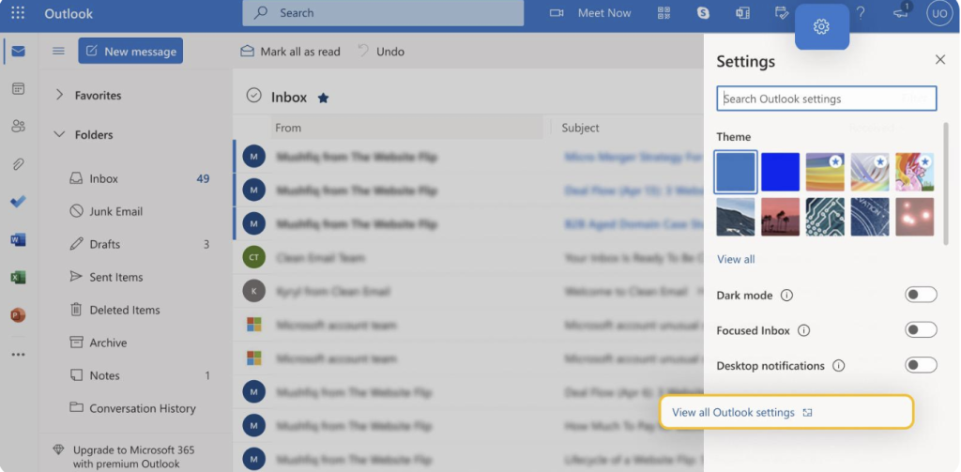961x472 pixels.
Task: Open the app launcher grid
Action: coord(18,13)
